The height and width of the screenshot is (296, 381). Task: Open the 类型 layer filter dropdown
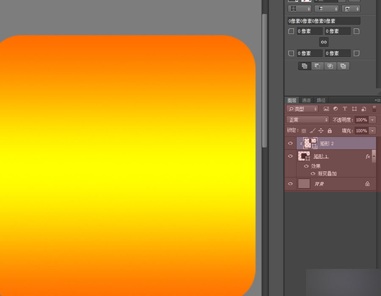[302, 109]
